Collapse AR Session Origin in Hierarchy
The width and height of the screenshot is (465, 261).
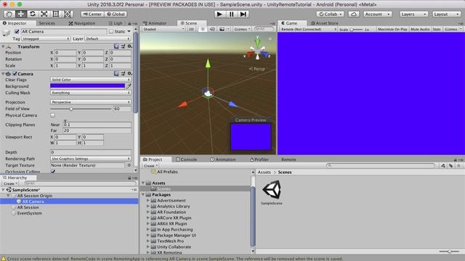tap(8, 196)
